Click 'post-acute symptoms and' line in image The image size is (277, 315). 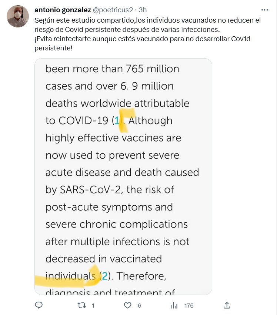pyautogui.click(x=109, y=207)
